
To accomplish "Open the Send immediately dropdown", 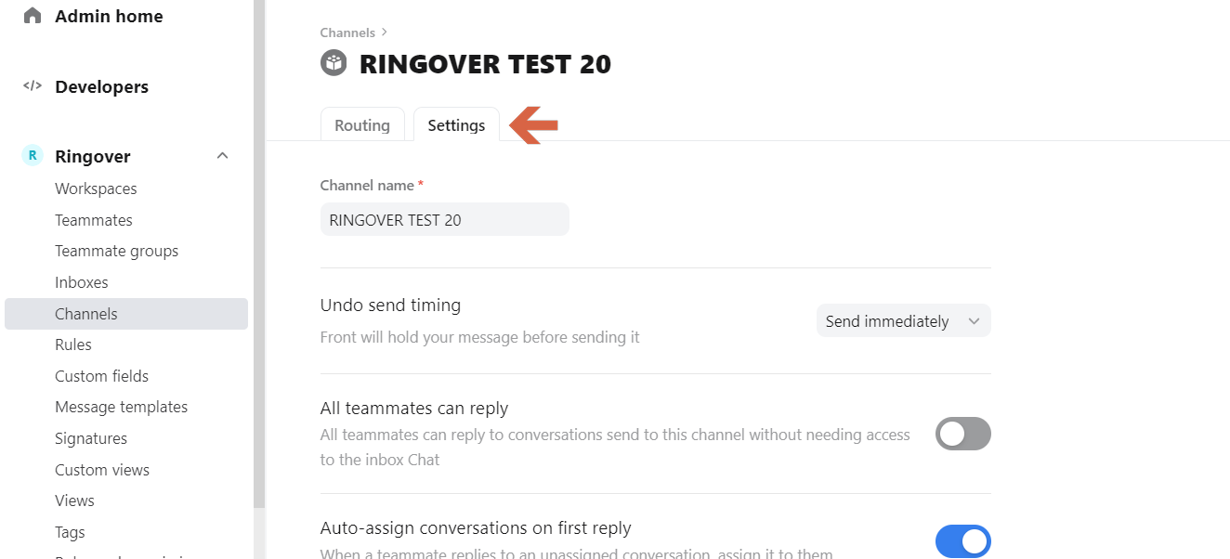I will (903, 321).
